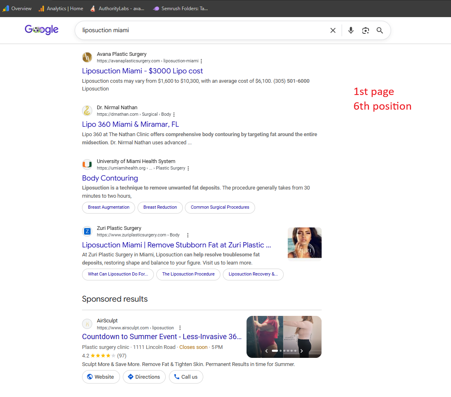Open Lipo 360 Miami & Miramar, FL link
The image size is (451, 397).
(x=130, y=124)
